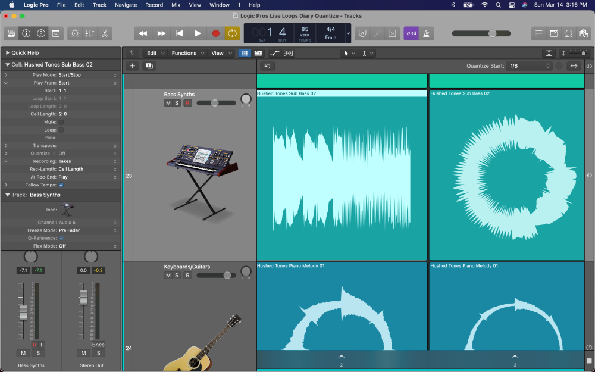The image size is (595, 372).
Task: Mute the Bass Synths track
Action: pyautogui.click(x=168, y=103)
